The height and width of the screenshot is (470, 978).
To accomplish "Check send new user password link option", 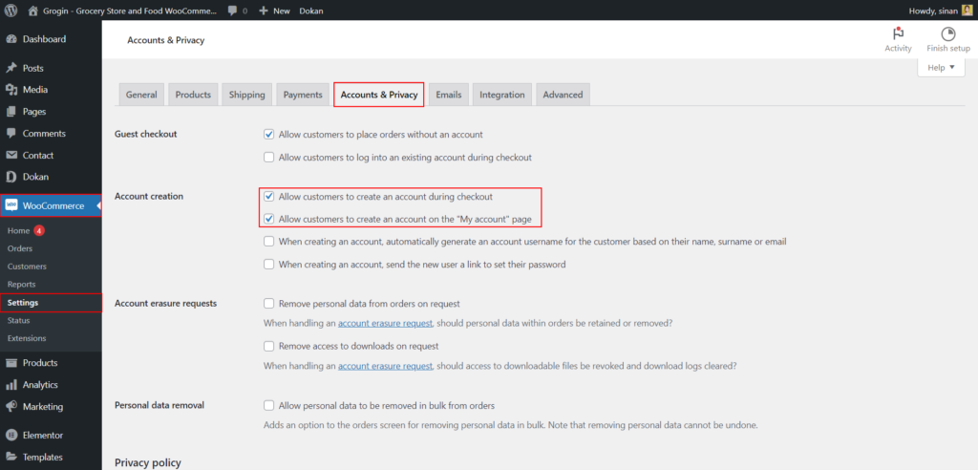I will pos(268,265).
